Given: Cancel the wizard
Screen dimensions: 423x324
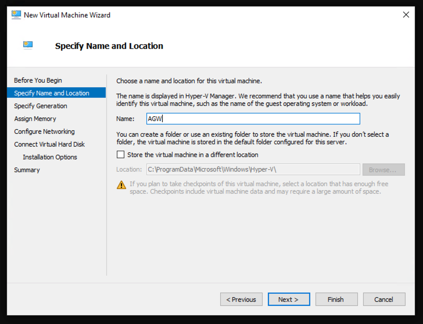Looking at the screenshot, I should 383,300.
